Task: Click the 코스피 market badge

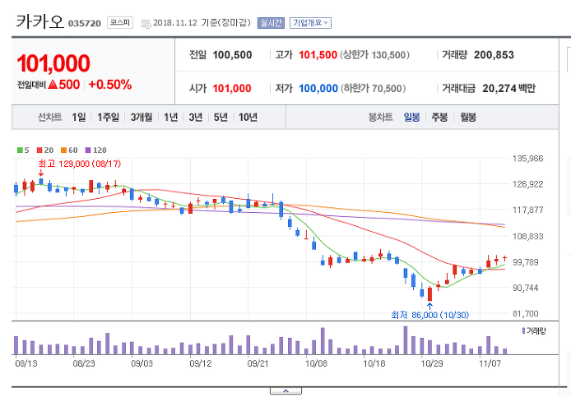Action: [120, 22]
